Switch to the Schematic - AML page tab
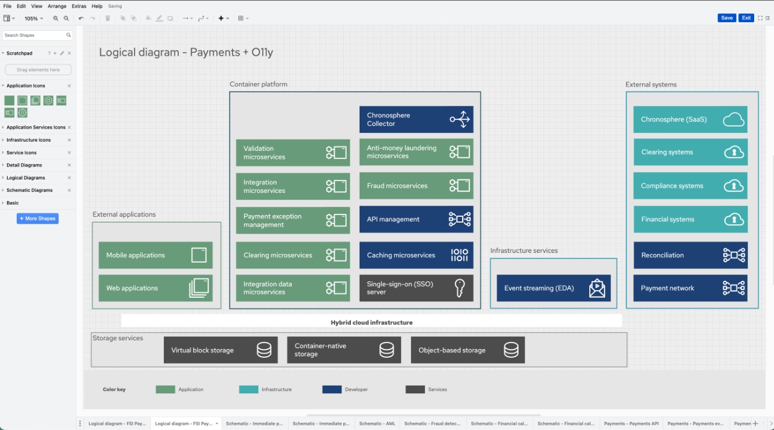Viewport: 774px width, 430px height. click(377, 423)
